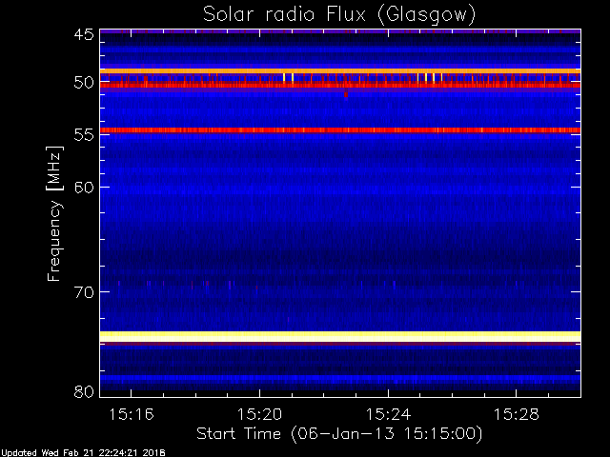
Task: Click the 55 frequency tick label
Action: coord(84,135)
